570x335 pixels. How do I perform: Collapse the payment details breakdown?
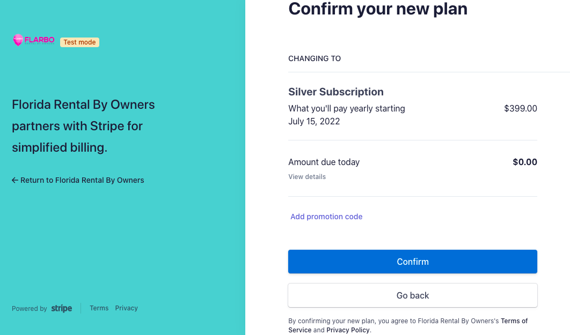point(306,176)
